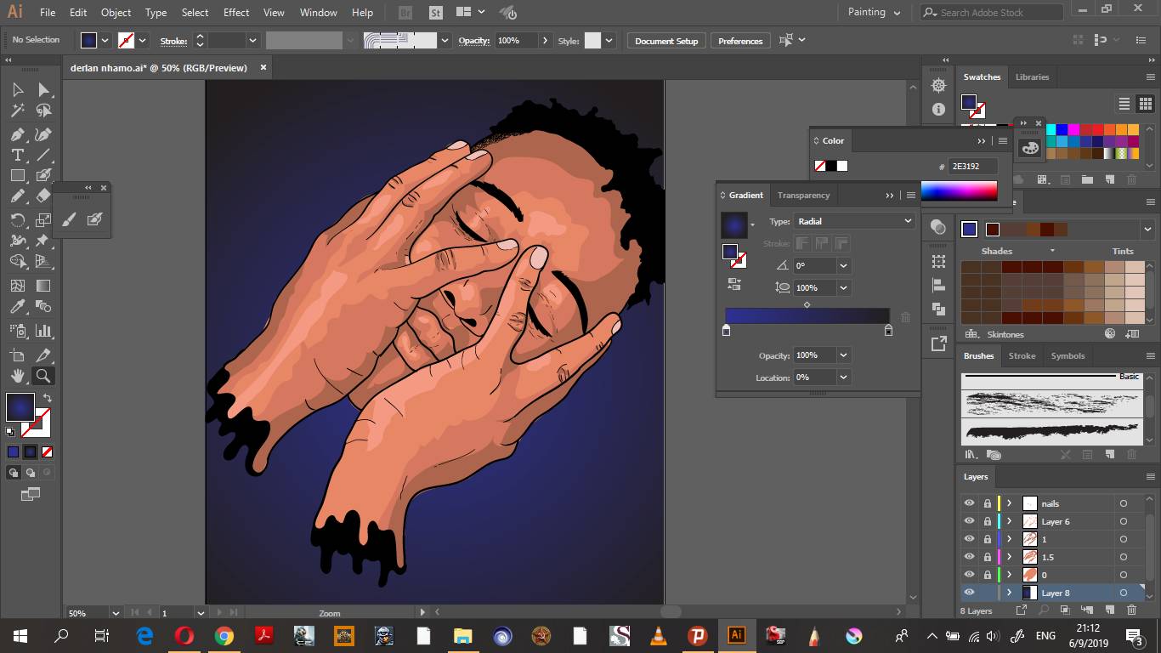Open the gradient Type dropdown set to Radial

(854, 220)
